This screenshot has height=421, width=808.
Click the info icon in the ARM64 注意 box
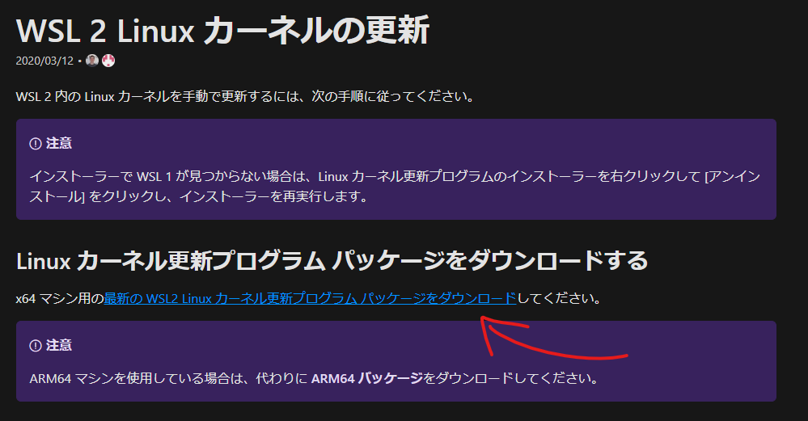tap(36, 345)
